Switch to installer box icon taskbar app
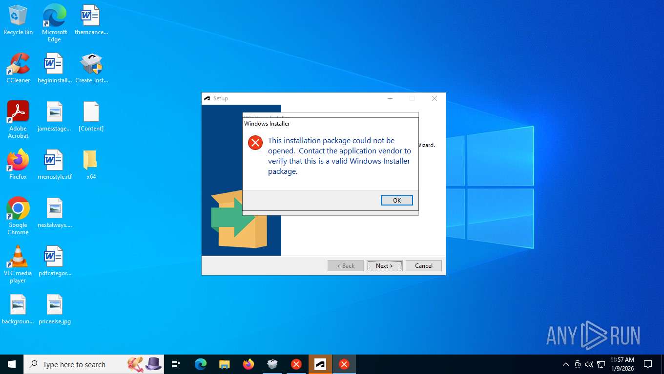The height and width of the screenshot is (374, 664). tap(272, 364)
